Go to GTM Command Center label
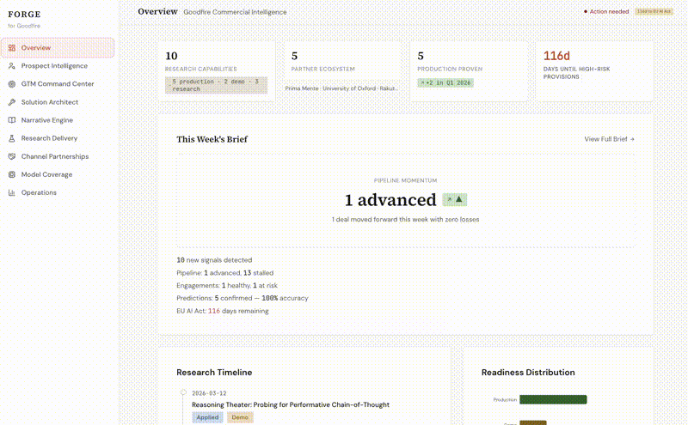The image size is (688, 425). tap(58, 83)
